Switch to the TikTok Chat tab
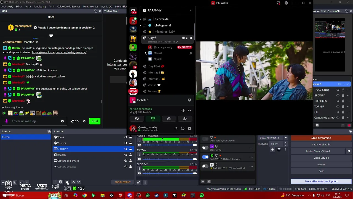This screenshot has width=353, height=199. click(x=111, y=11)
